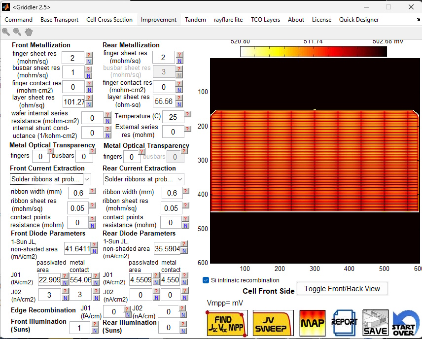Expand the menu bar overflow arrow
Image resolution: width=422 pixels, height=339 pixels.
click(419, 20)
